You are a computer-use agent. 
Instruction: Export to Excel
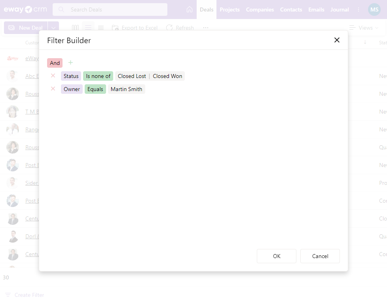pyautogui.click(x=135, y=28)
